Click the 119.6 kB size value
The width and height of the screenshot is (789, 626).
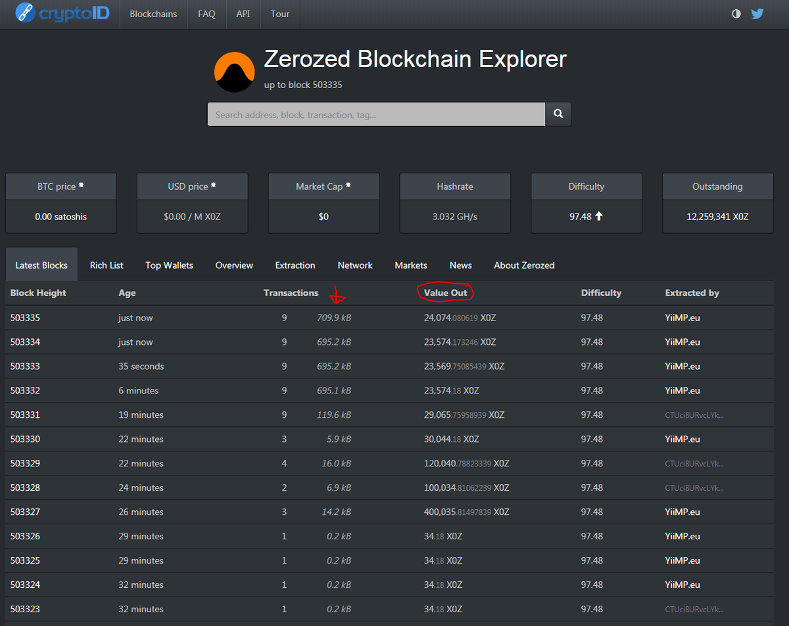[x=334, y=414]
